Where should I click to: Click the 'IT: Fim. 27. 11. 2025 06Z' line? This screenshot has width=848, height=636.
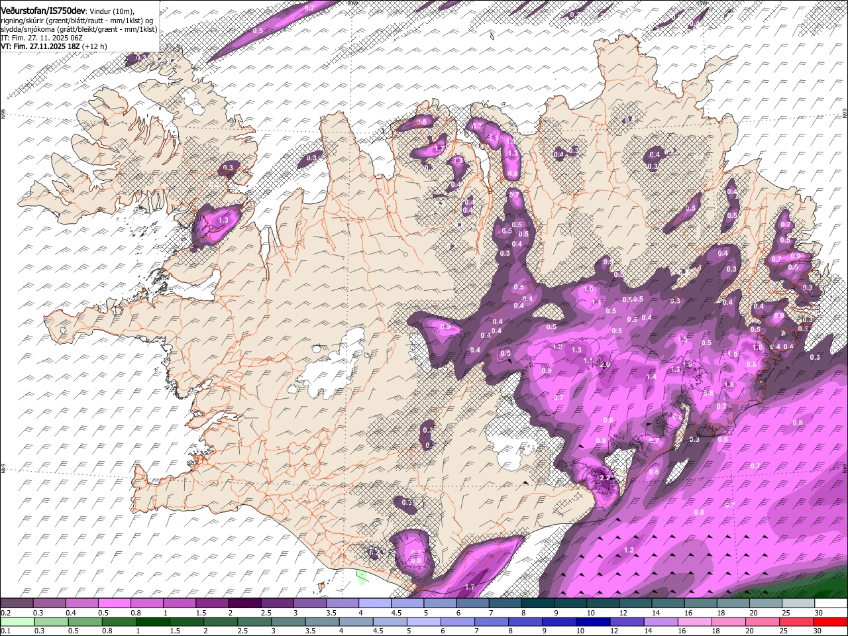click(41, 38)
